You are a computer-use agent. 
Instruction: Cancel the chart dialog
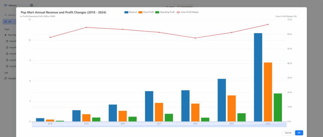(288, 133)
